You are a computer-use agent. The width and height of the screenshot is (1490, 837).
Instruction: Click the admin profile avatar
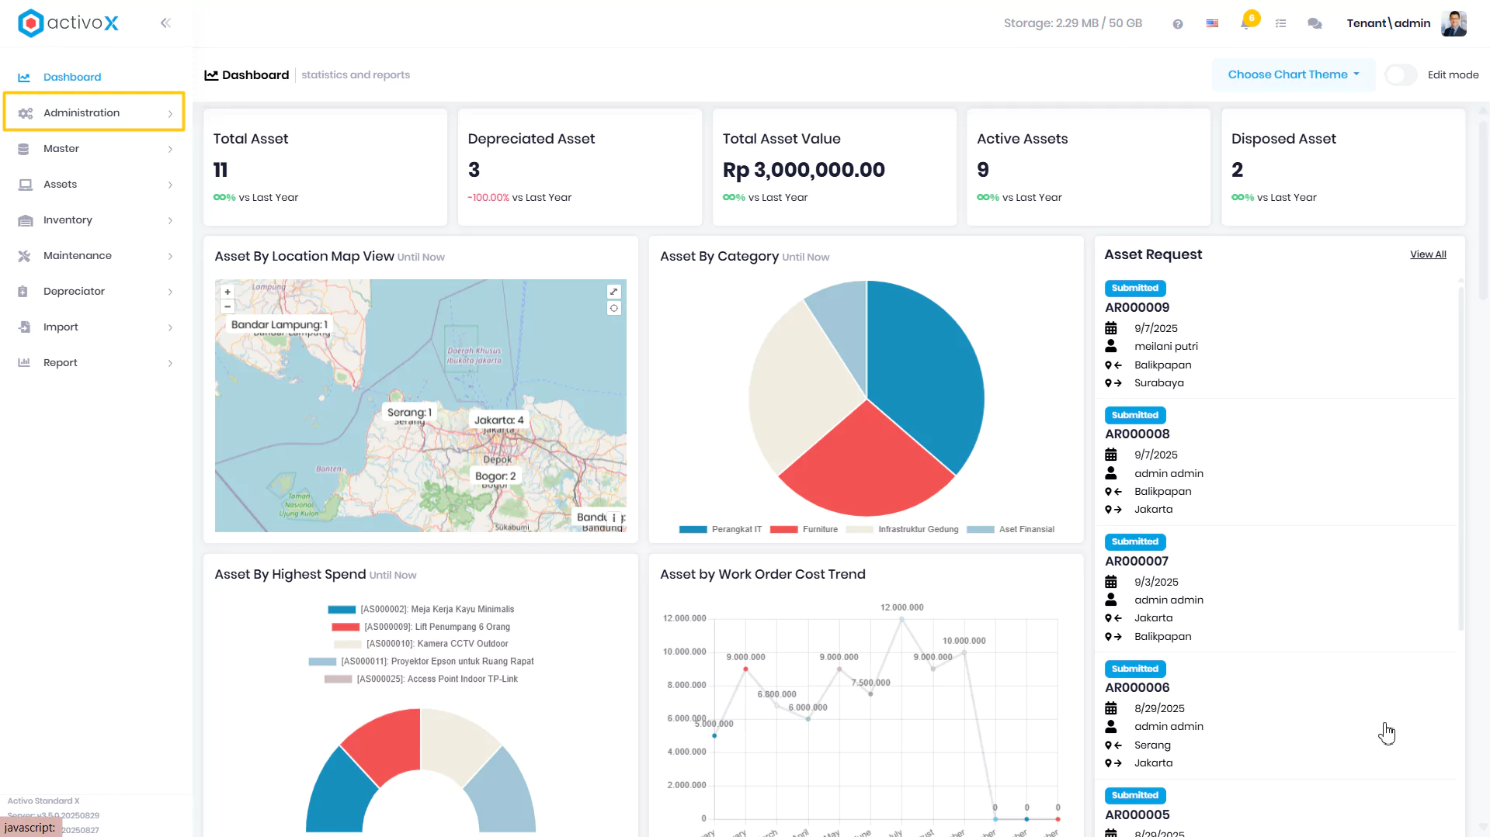pyautogui.click(x=1454, y=23)
